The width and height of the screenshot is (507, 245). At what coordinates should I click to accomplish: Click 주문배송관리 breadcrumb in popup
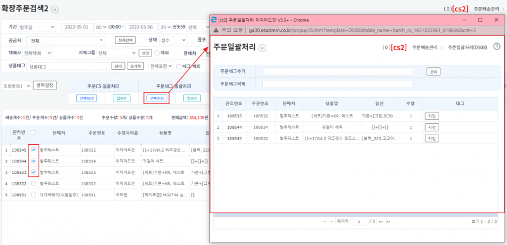point(425,47)
